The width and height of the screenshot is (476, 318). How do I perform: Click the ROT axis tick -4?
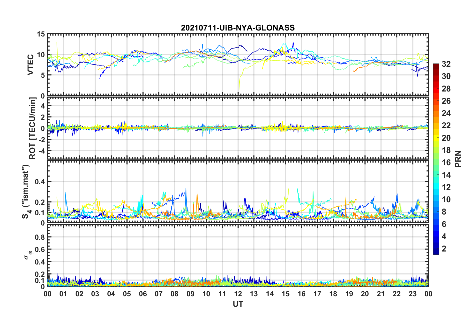[42, 151]
